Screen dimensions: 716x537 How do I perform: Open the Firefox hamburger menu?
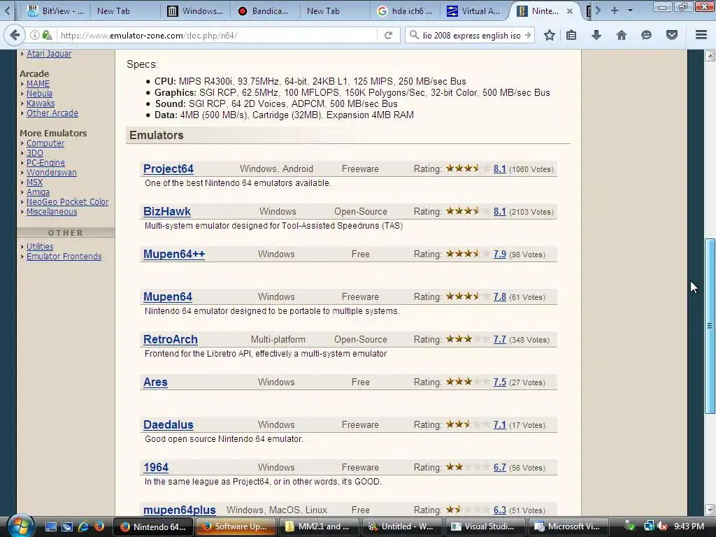coord(701,35)
